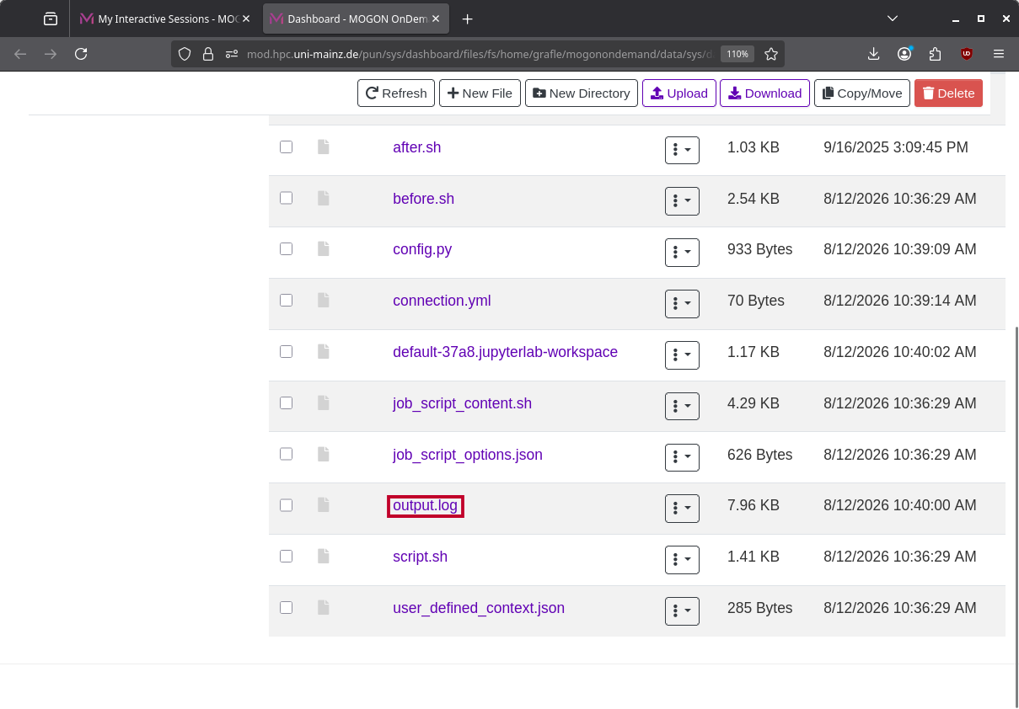This screenshot has height=709, width=1019.
Task: Open job_script_content.sh actions dropdown
Action: click(x=682, y=407)
